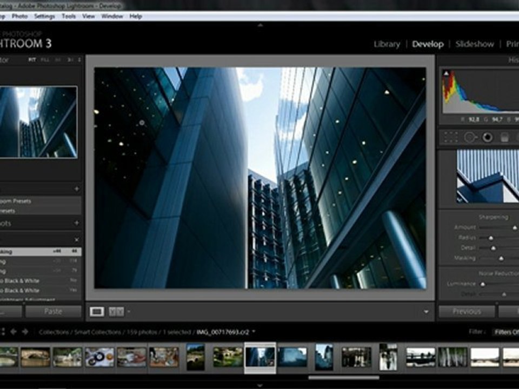Screen dimensions: 519x389
Task: Click the Previous button
Action: [467, 311]
